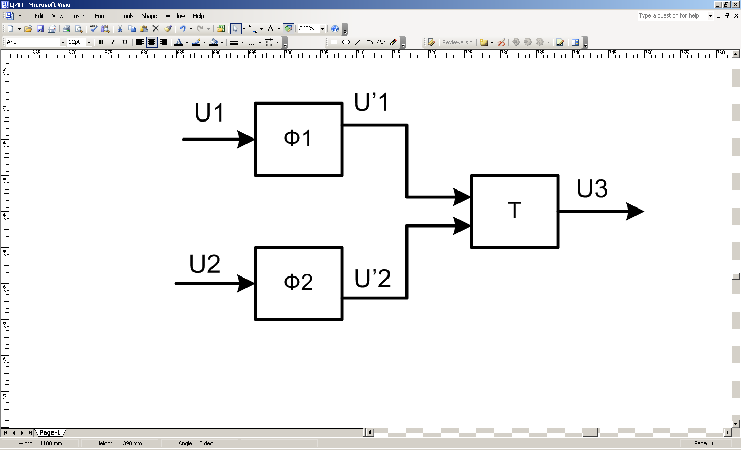This screenshot has width=741, height=450.
Task: Toggle Underline formatting
Action: click(125, 42)
